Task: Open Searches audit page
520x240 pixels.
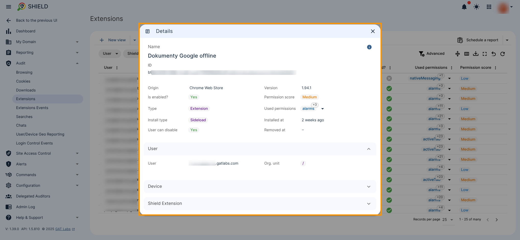Action: coord(24,117)
